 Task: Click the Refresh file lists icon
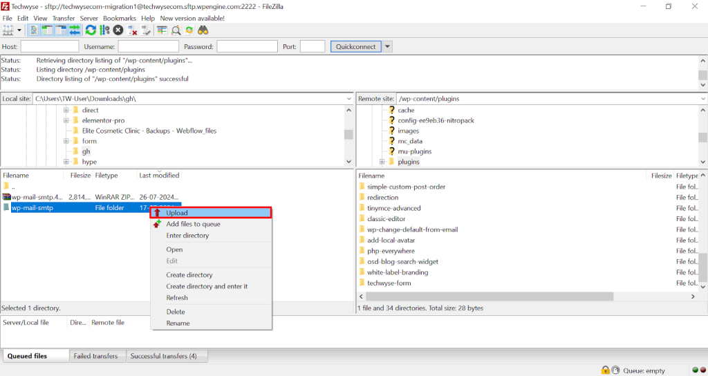click(x=91, y=30)
